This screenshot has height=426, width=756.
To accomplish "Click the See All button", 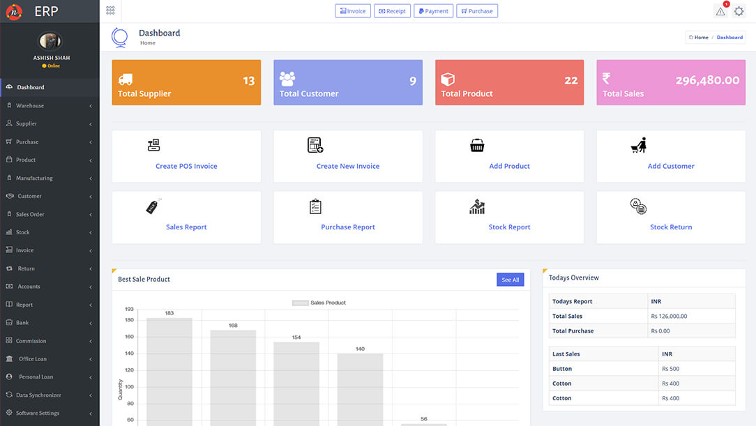I will point(510,279).
